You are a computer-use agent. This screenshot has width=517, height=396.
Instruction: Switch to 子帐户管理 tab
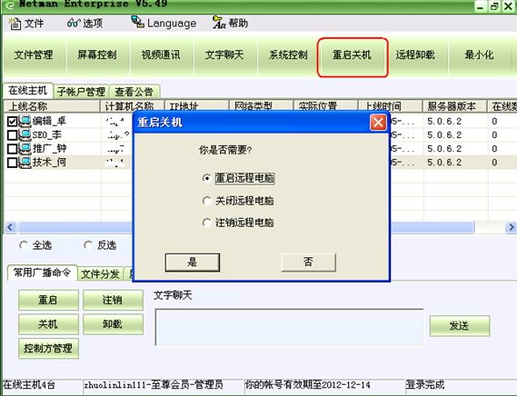(x=81, y=92)
